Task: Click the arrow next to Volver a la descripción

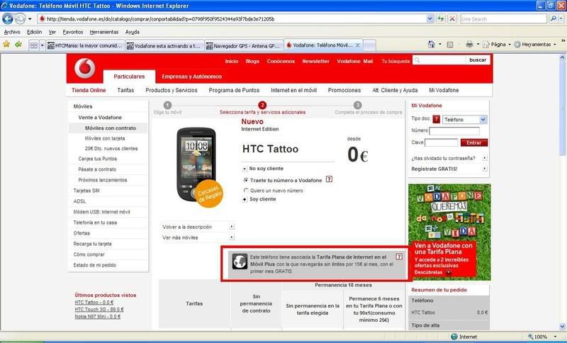Action: (232, 227)
